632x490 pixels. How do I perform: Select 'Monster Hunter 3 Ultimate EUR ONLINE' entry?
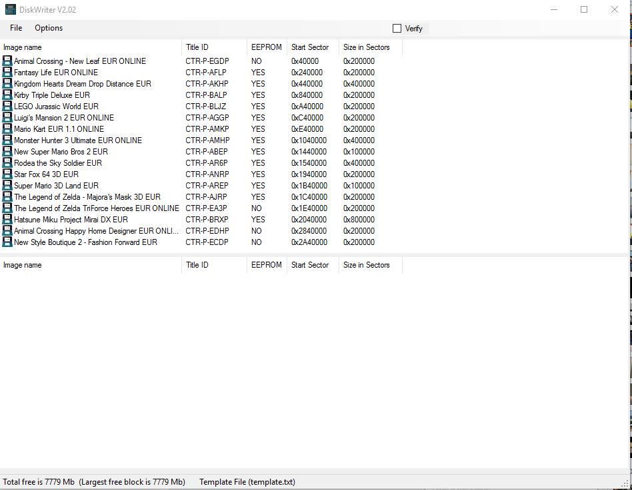coord(78,140)
